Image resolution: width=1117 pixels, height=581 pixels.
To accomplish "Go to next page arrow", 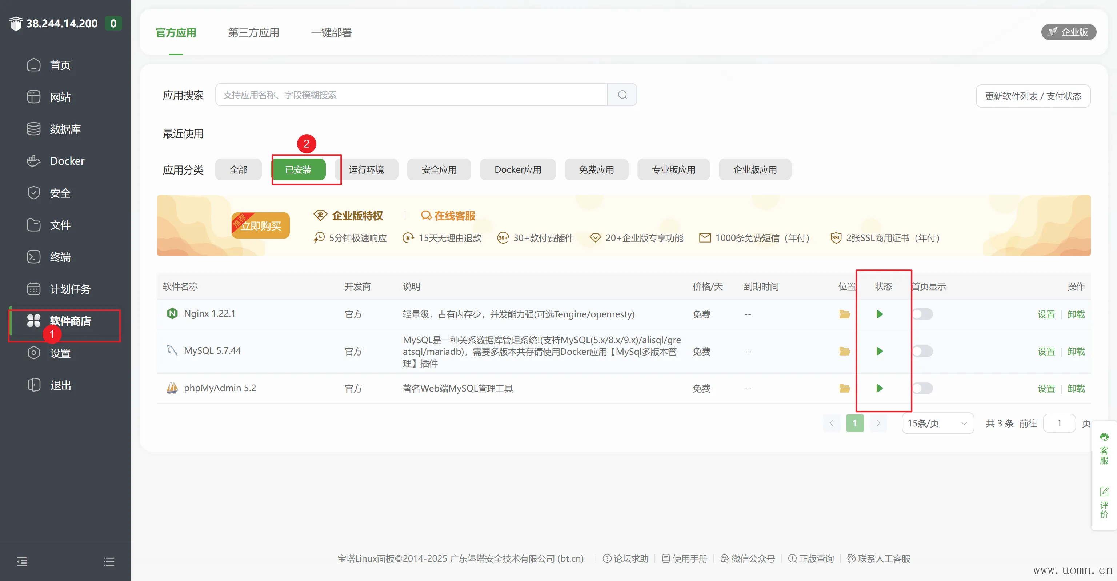I will click(x=878, y=423).
